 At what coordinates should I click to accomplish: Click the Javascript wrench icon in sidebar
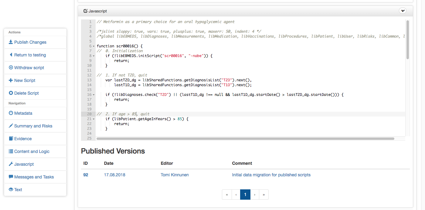point(11,164)
